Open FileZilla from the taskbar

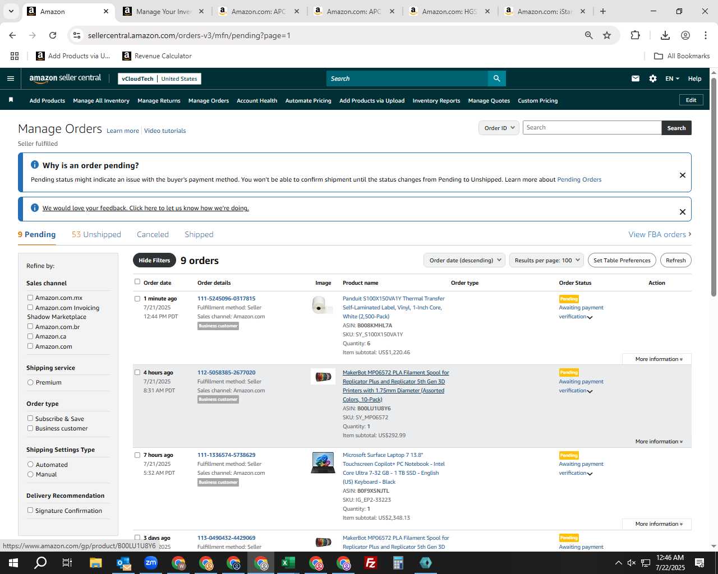[371, 563]
